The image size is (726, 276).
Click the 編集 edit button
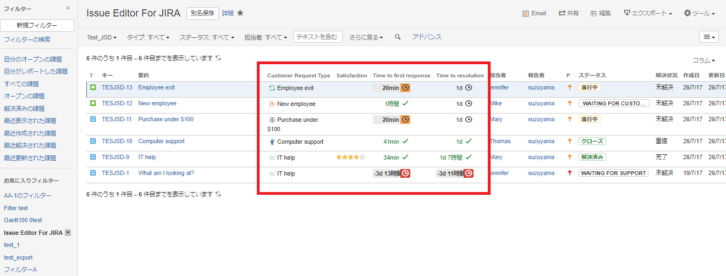(x=601, y=13)
